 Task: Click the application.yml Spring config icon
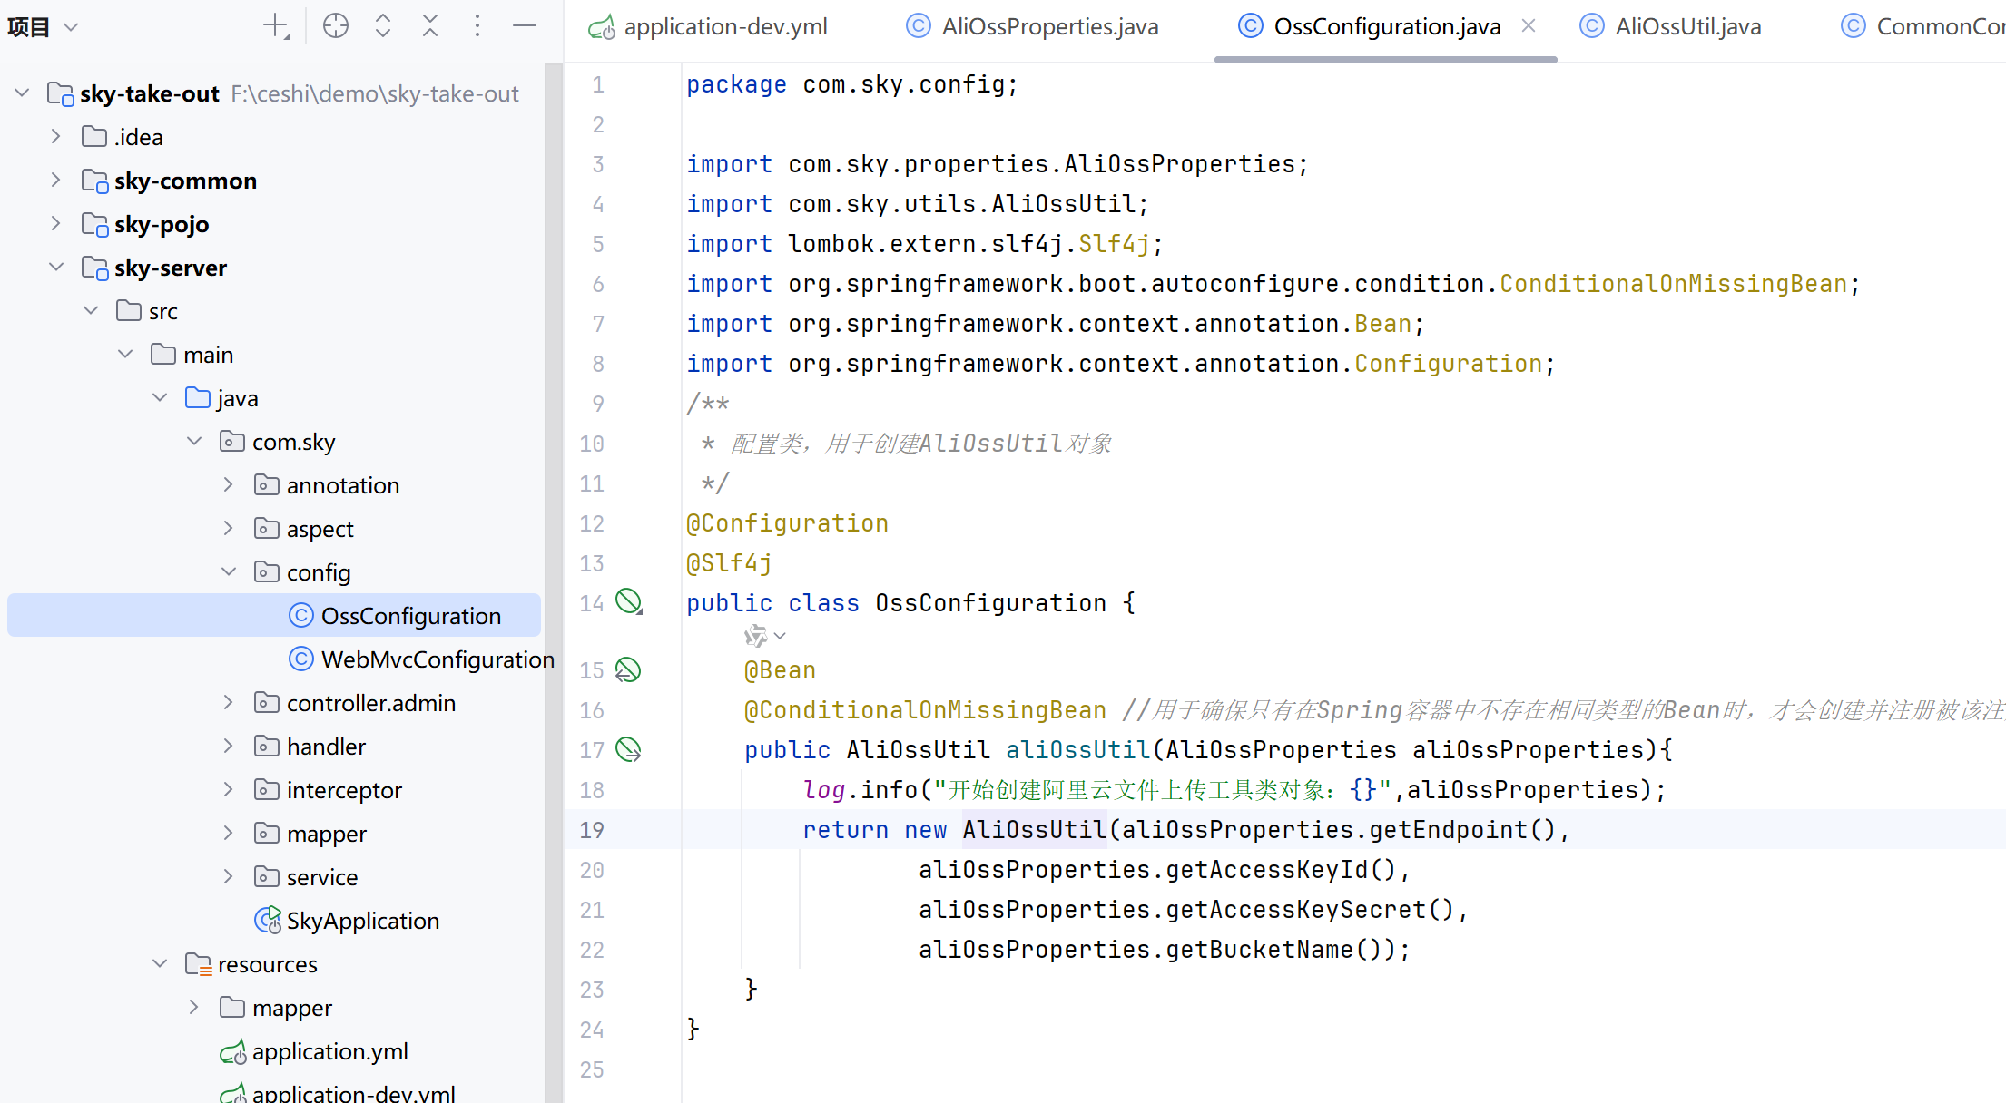233,1052
